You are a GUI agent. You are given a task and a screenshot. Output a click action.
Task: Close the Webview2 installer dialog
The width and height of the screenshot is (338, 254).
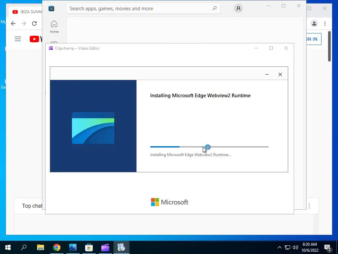pos(280,74)
